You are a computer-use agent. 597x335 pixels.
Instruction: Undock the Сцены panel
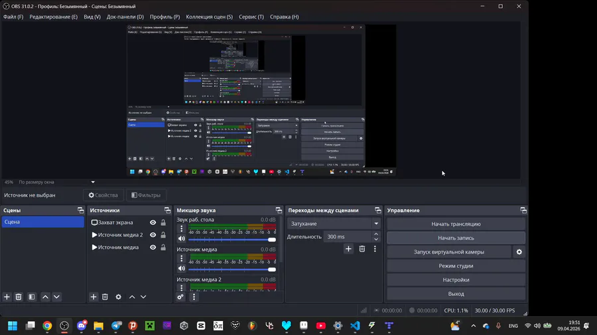point(81,210)
